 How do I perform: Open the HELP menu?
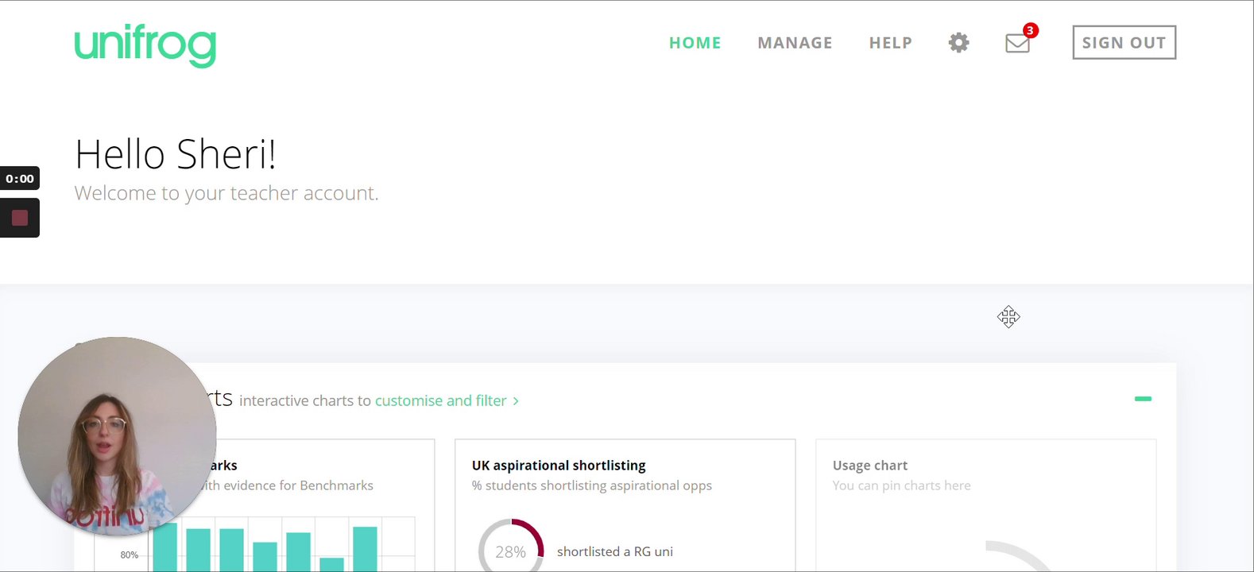point(890,43)
